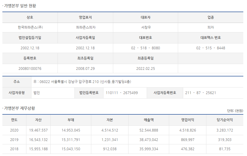This screenshot has height=156, width=247.
Task: Select the 가맹본부 일반 현황 section heading
Action: click(20, 6)
